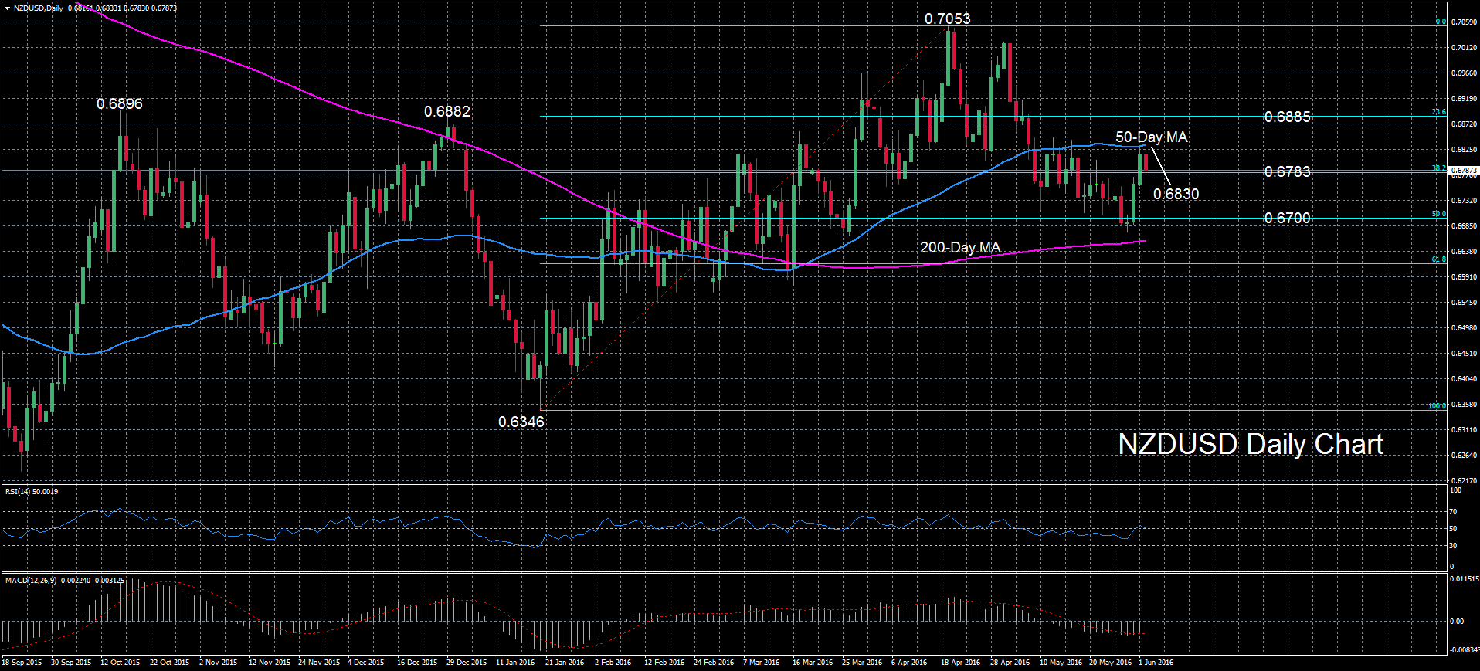Image resolution: width=1480 pixels, height=671 pixels.
Task: Click the 10 May 2016 date label
Action: (1061, 663)
